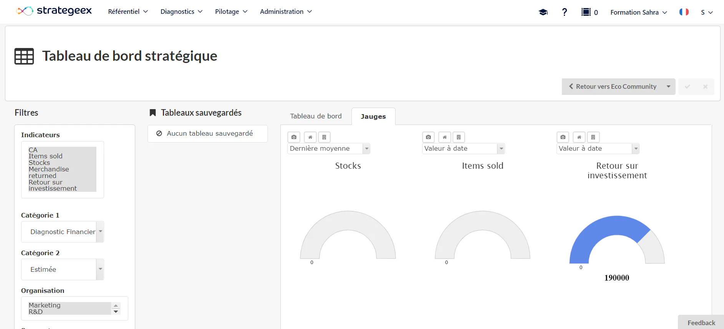Click the camera icon above Stocks gauge

tap(294, 137)
